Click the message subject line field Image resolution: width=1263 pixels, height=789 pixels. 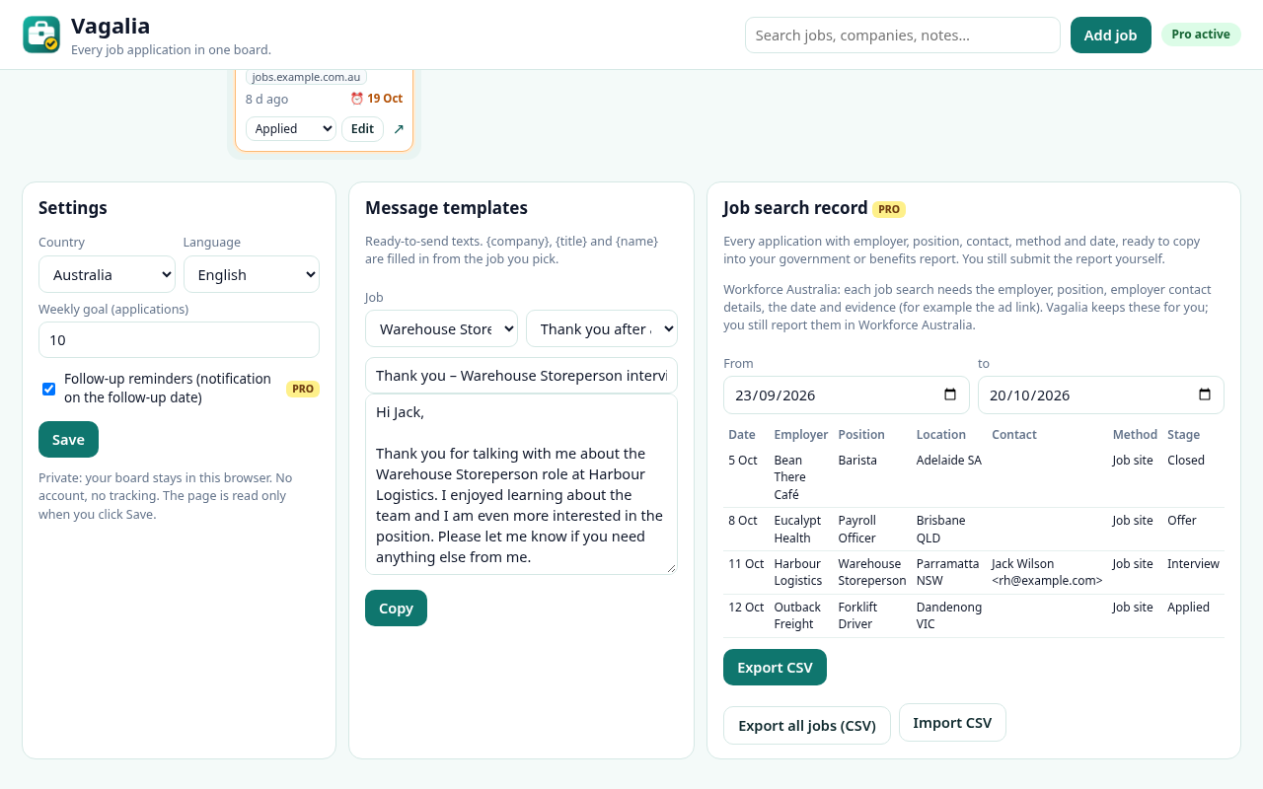[x=521, y=375]
